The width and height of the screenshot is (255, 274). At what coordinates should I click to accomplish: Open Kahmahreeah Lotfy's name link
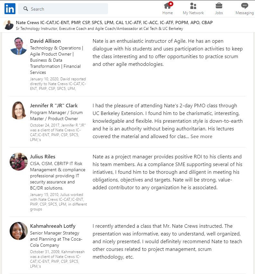[53, 226]
